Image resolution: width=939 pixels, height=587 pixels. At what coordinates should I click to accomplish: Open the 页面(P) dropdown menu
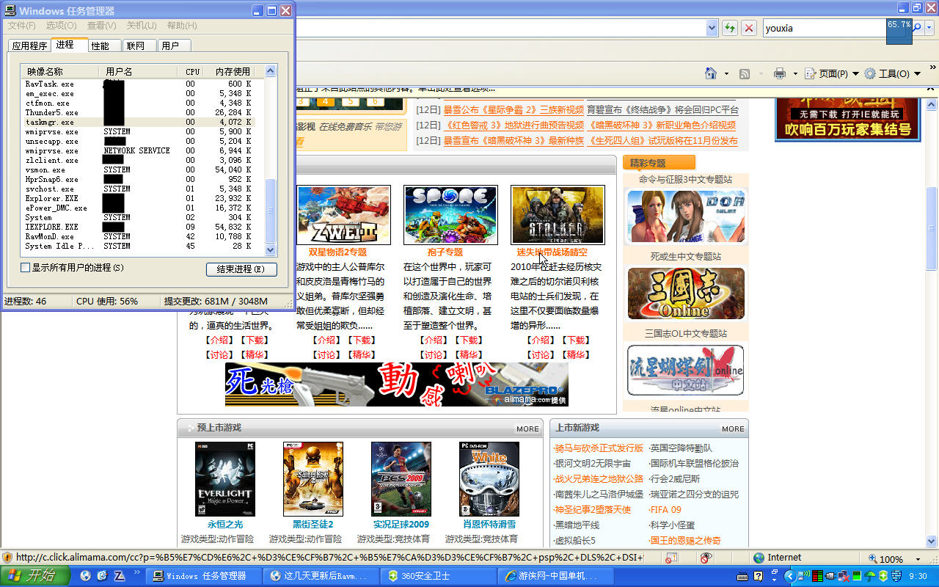click(832, 73)
